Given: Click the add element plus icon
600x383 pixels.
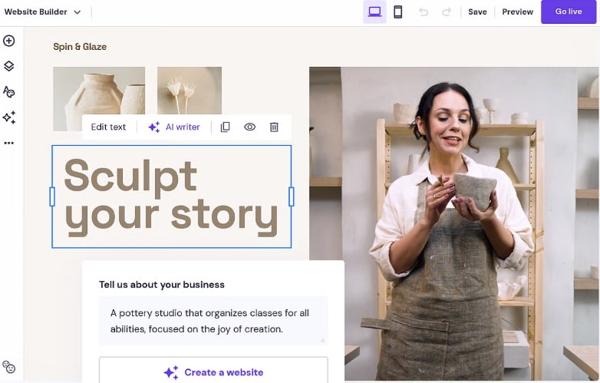Looking at the screenshot, I should pos(9,41).
